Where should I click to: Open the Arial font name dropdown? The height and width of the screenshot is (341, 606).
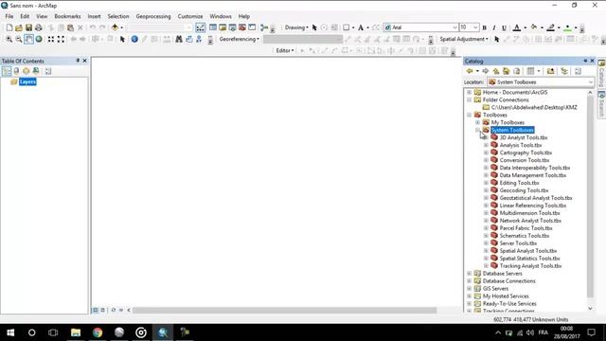click(454, 27)
